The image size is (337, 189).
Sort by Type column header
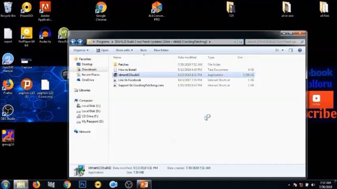tap(211, 57)
